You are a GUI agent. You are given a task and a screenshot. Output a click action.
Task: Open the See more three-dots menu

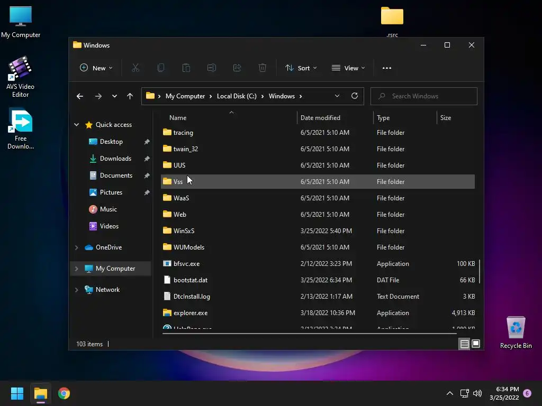click(387, 68)
